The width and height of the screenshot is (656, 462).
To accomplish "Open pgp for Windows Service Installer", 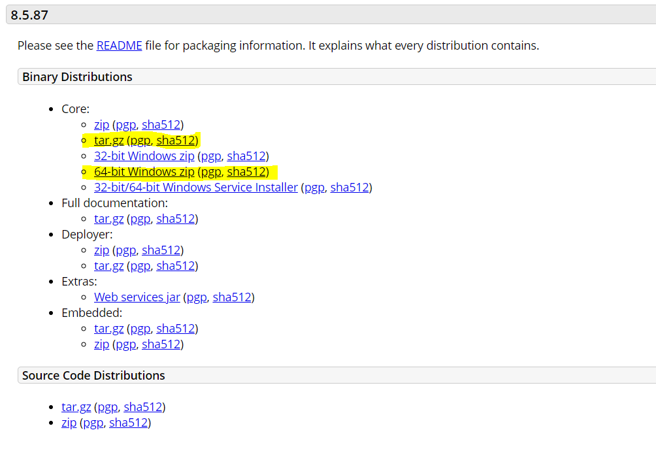I will coord(315,188).
